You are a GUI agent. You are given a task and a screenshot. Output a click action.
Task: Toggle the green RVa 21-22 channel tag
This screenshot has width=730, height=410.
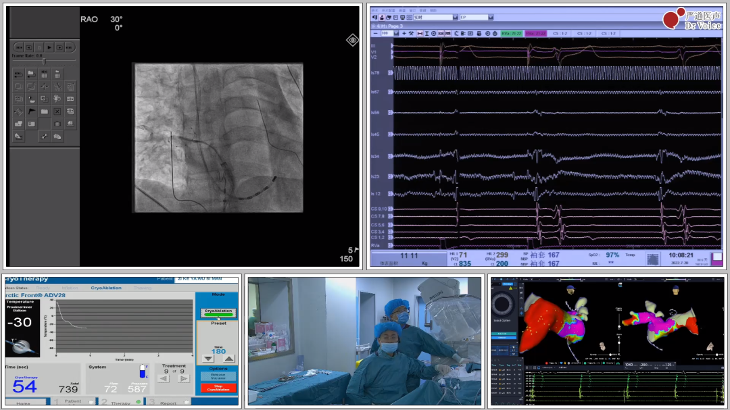tap(510, 33)
